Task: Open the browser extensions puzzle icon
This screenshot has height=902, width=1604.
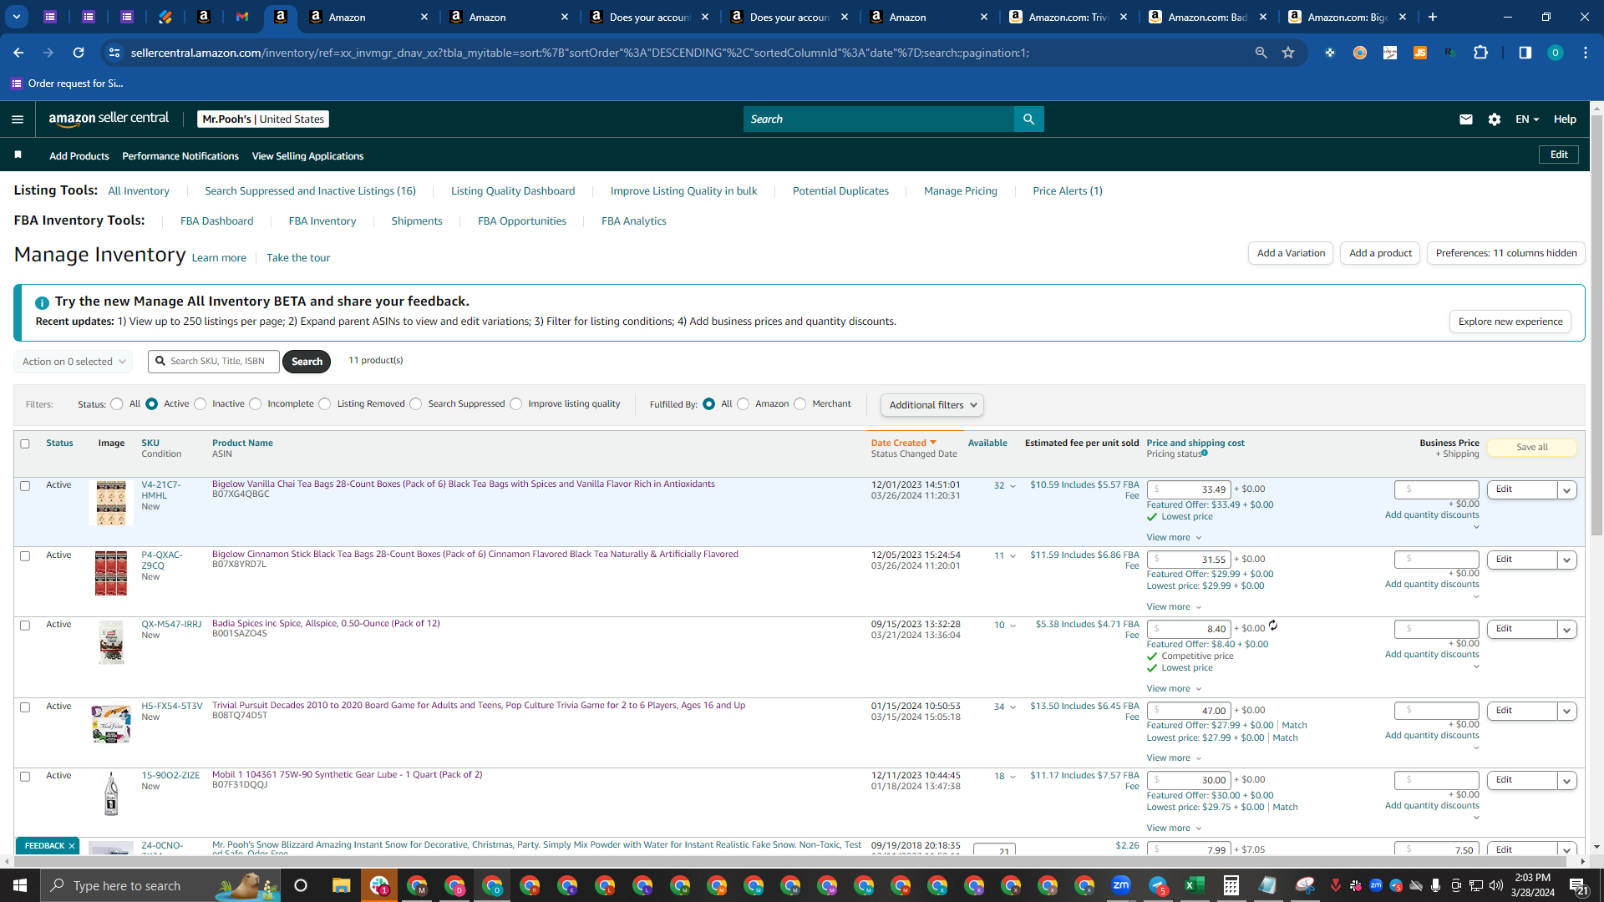Action: coord(1480,53)
